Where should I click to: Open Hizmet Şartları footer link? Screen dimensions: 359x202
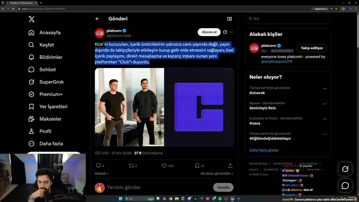tap(258, 164)
